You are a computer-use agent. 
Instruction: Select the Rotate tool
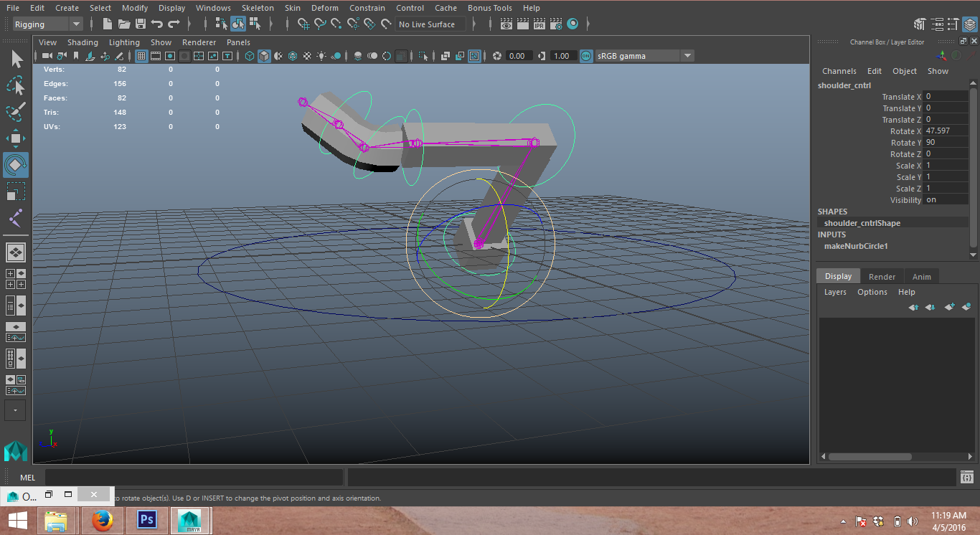click(x=16, y=165)
